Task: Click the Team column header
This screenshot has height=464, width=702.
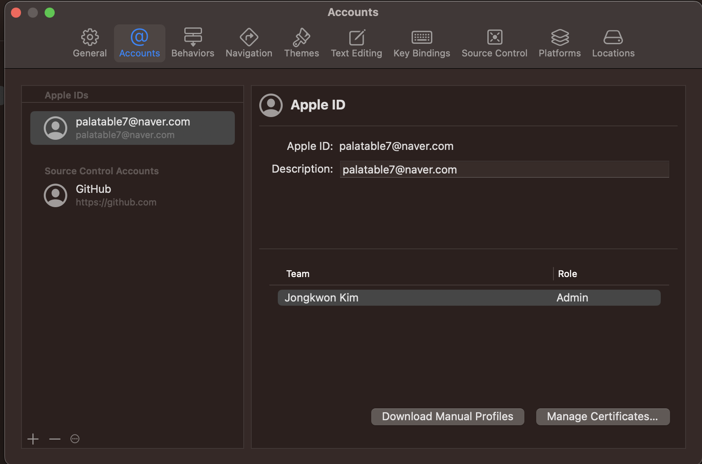Action: click(298, 274)
